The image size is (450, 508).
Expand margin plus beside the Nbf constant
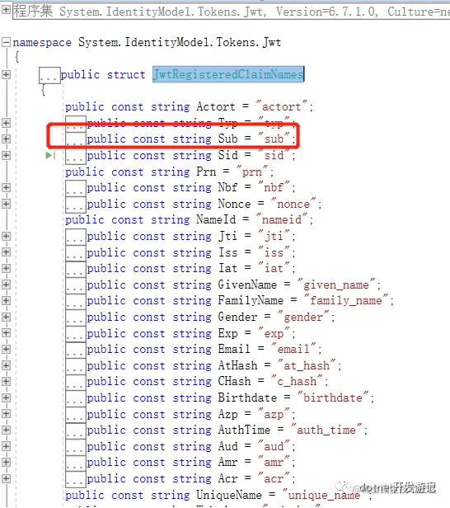click(x=6, y=187)
